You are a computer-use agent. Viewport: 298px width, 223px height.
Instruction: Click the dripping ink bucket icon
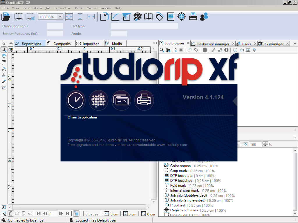126,17
